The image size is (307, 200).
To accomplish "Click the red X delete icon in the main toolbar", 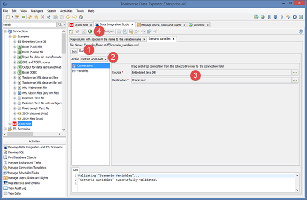I will pyautogui.click(x=43, y=17).
